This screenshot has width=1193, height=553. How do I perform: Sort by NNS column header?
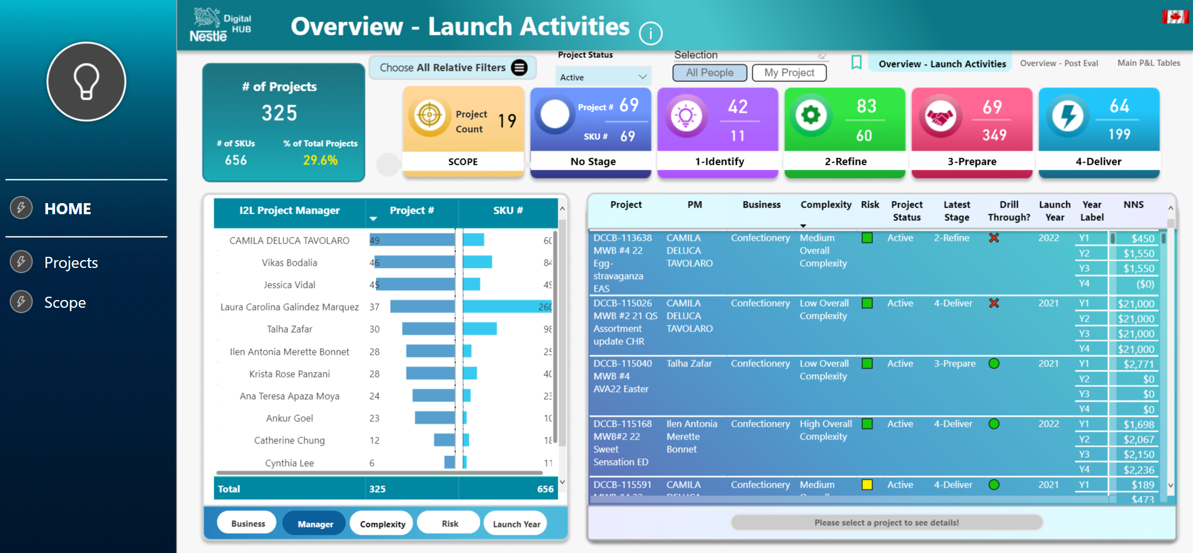[1133, 205]
